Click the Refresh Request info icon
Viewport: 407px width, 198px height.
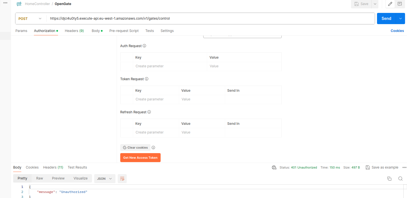tap(149, 112)
